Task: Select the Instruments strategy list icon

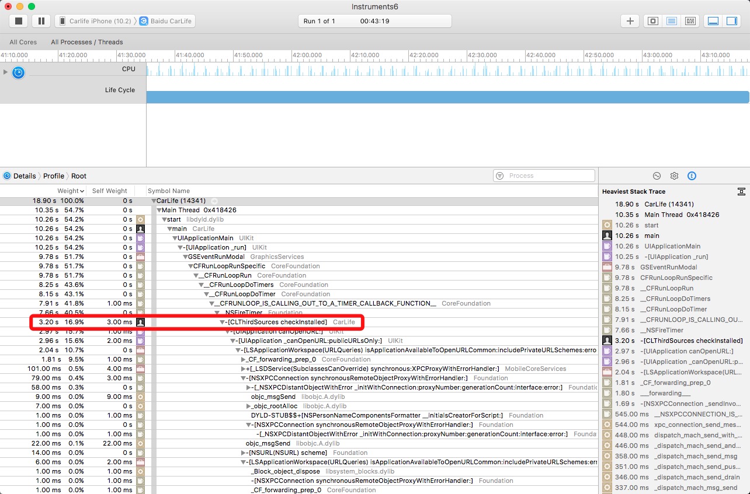Action: click(x=672, y=21)
